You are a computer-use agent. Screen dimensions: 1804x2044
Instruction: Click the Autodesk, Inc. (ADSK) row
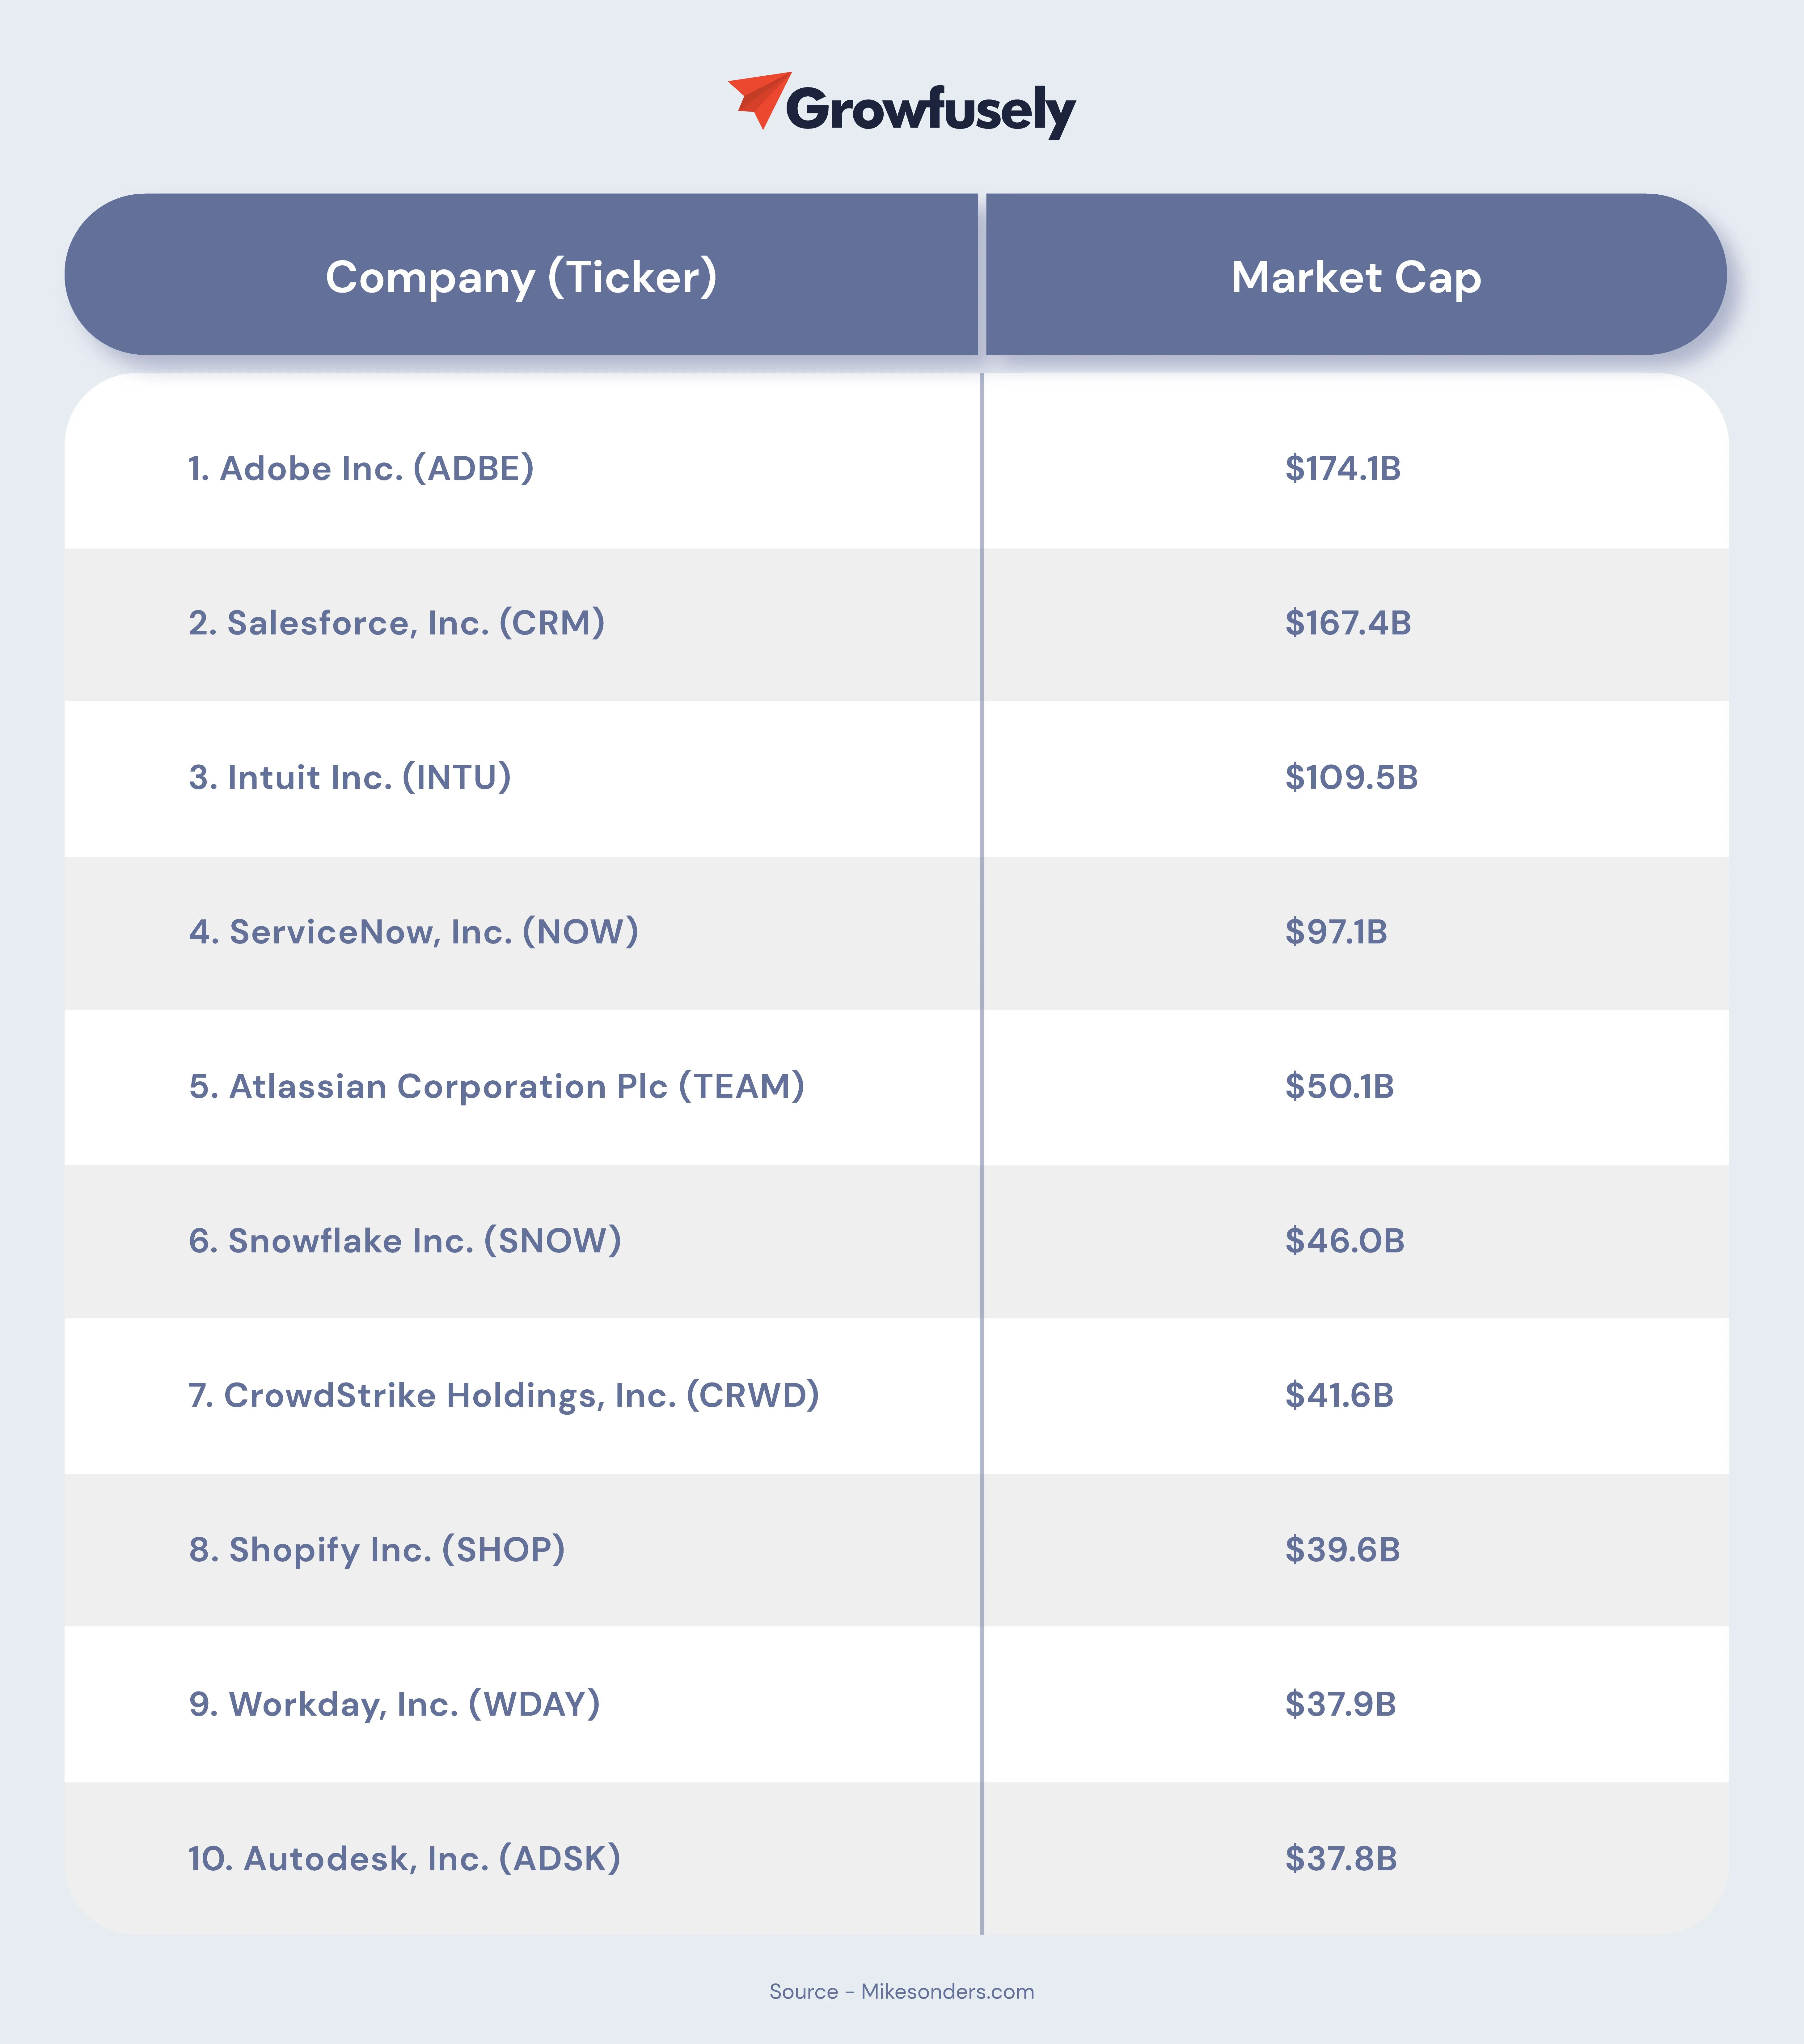tap(404, 1859)
